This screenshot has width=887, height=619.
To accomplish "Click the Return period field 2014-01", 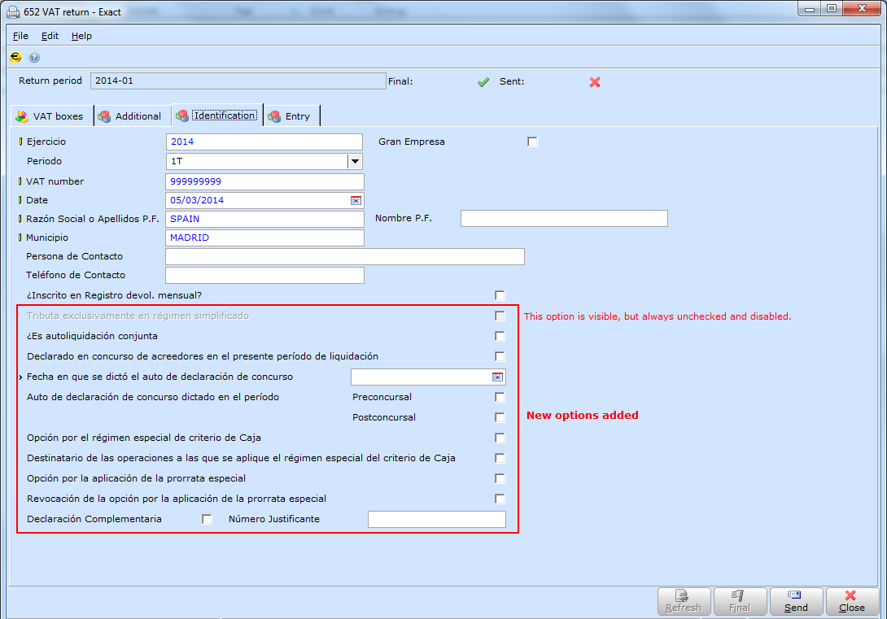I will point(238,81).
